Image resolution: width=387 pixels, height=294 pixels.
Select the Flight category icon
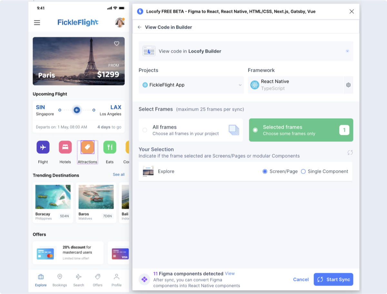coord(43,147)
